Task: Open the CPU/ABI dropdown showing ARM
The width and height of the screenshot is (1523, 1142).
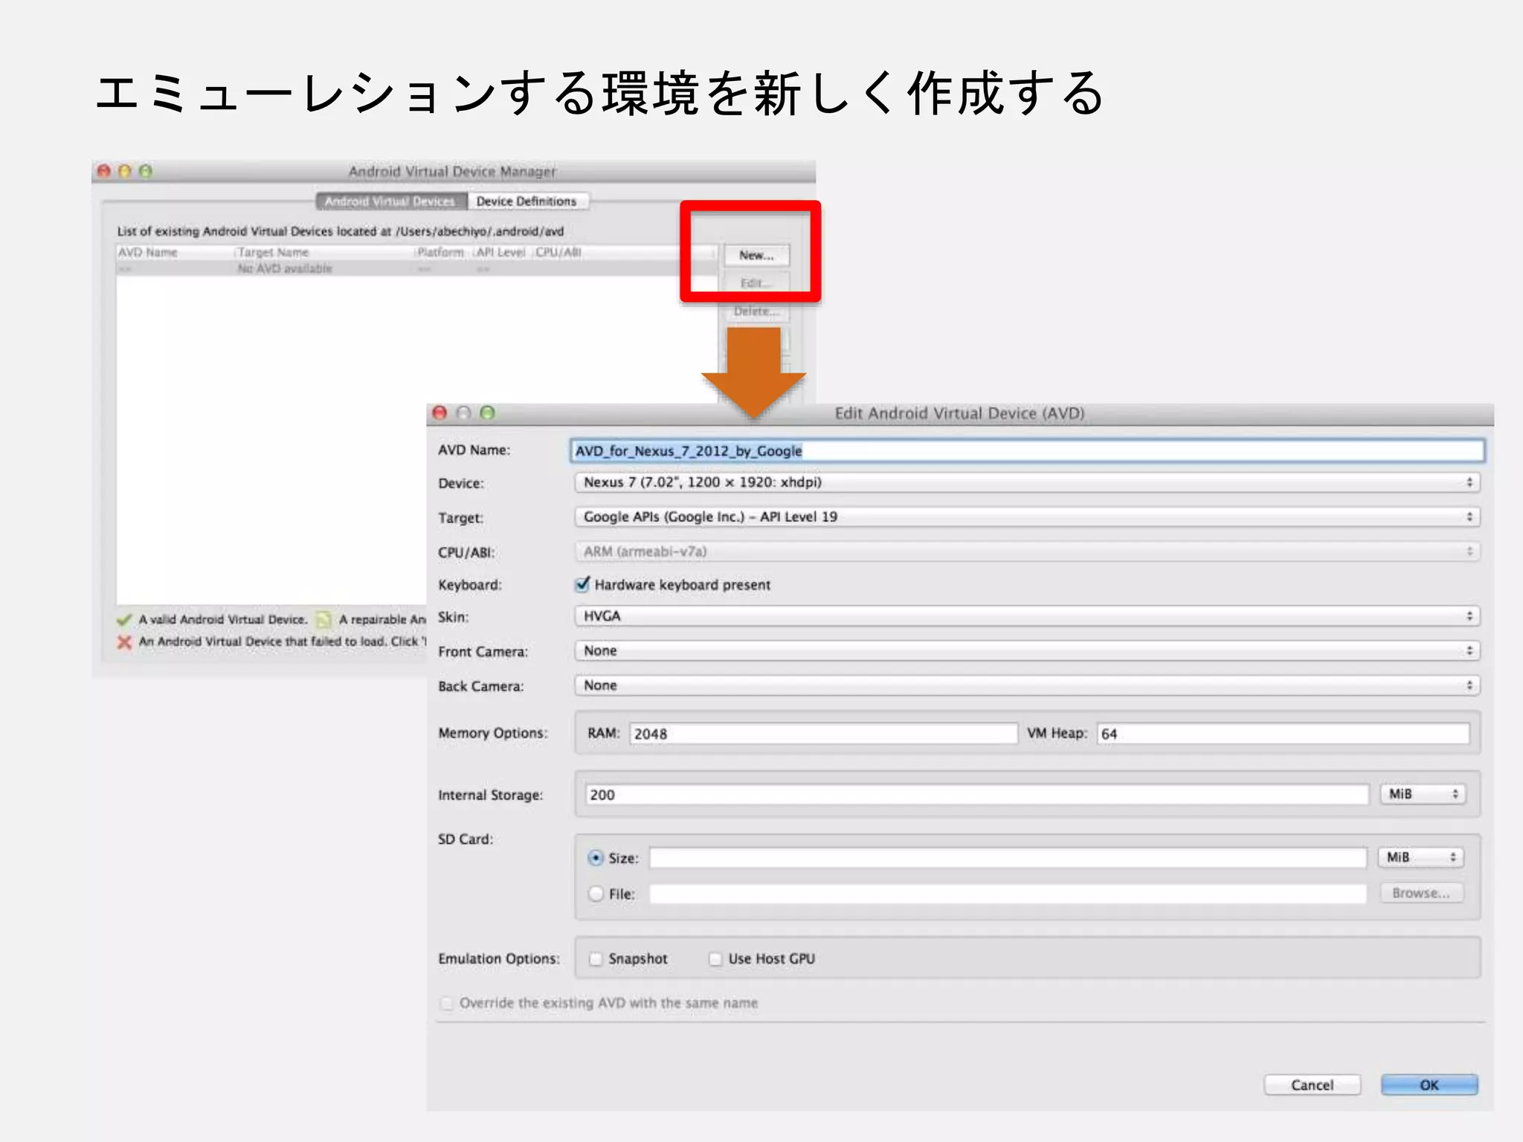Action: [x=1027, y=552]
